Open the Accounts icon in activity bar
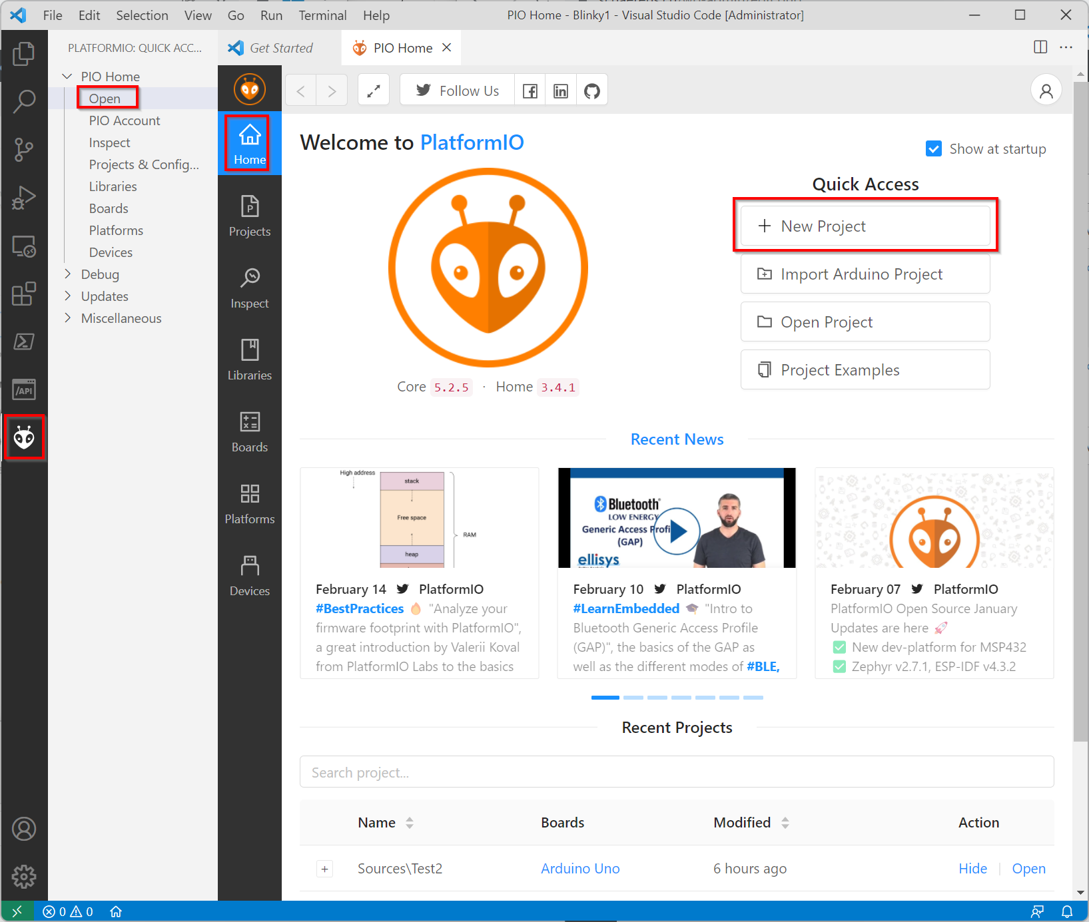The height and width of the screenshot is (922, 1089). (x=24, y=829)
